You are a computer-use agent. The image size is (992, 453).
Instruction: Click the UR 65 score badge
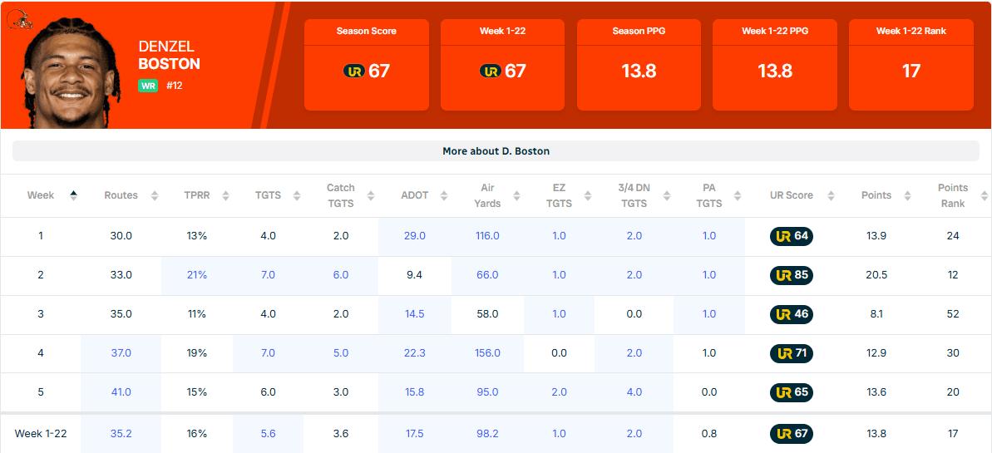(x=792, y=392)
